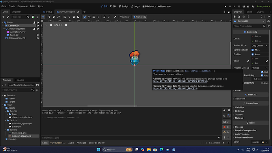272x153 pixels.
Task: Add a new scene tab with plus
Action: [x=84, y=12]
